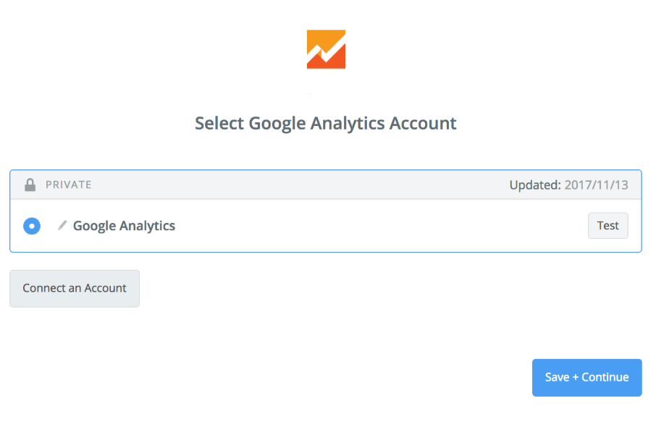The image size is (656, 422).
Task: Click empty space in the account row
Action: click(x=377, y=226)
